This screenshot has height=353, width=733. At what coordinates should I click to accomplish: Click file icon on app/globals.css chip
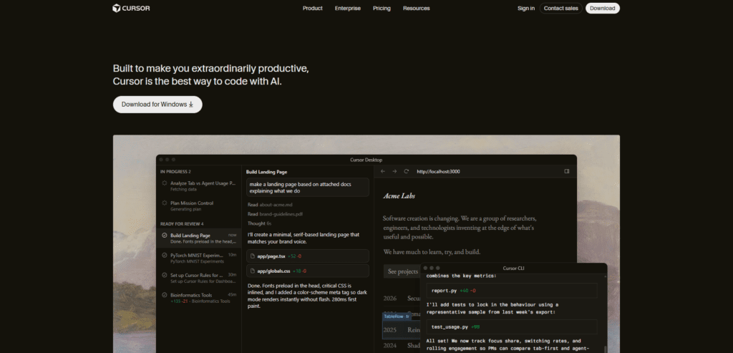tap(253, 271)
